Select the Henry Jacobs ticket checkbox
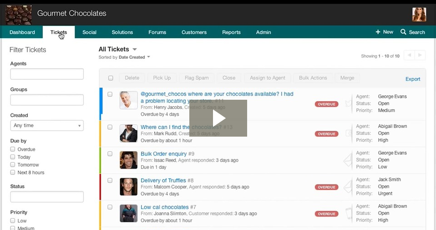436x230 pixels. [x=110, y=94]
